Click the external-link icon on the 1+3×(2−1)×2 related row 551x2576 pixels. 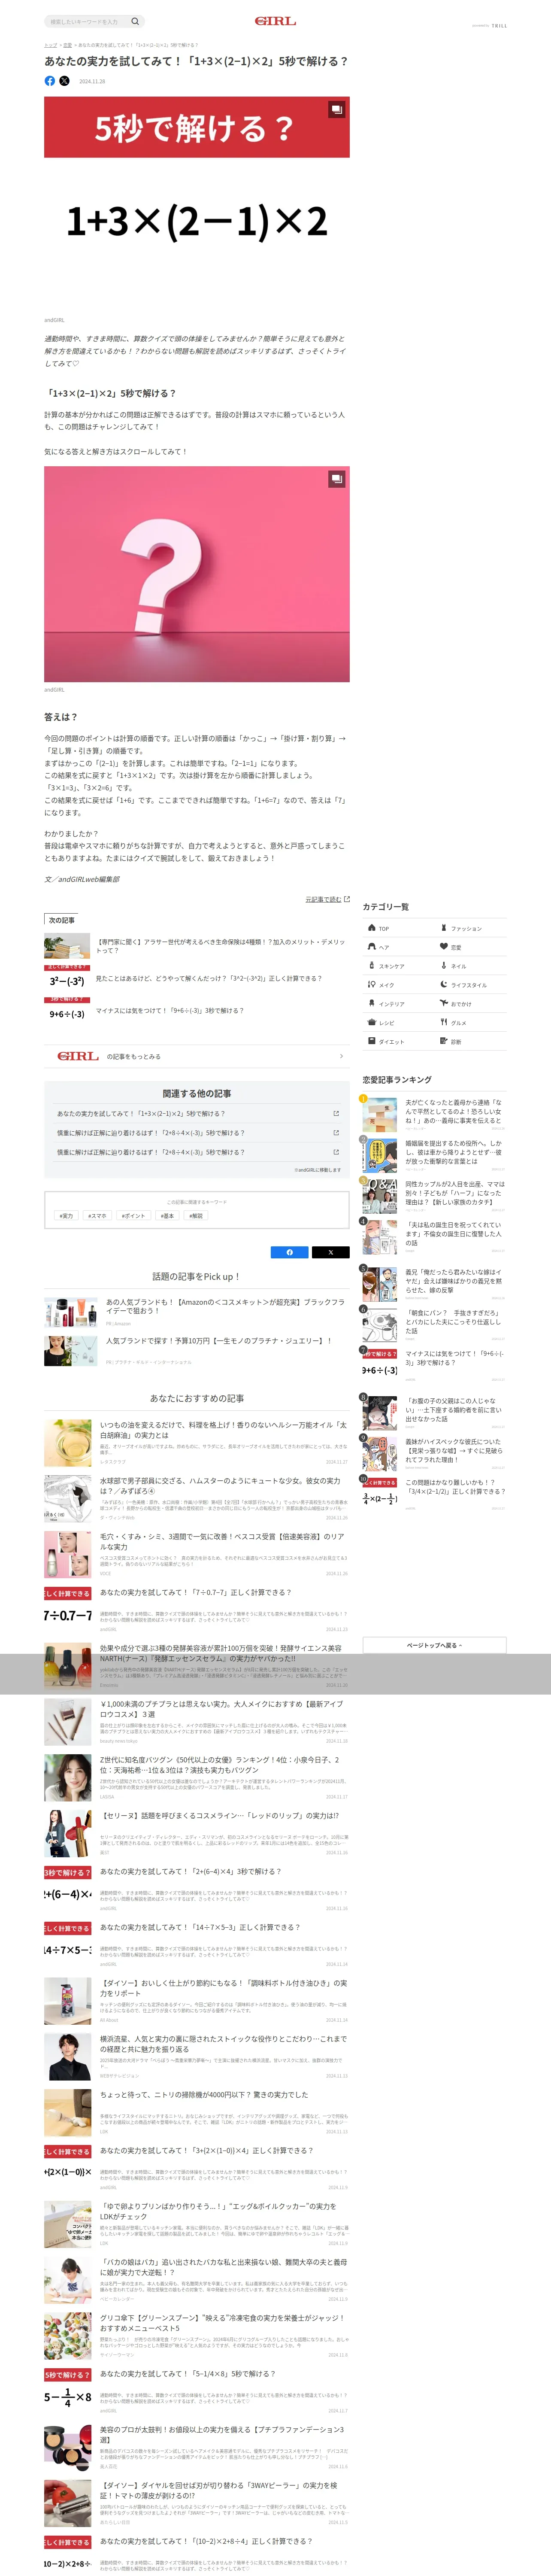tap(336, 1113)
